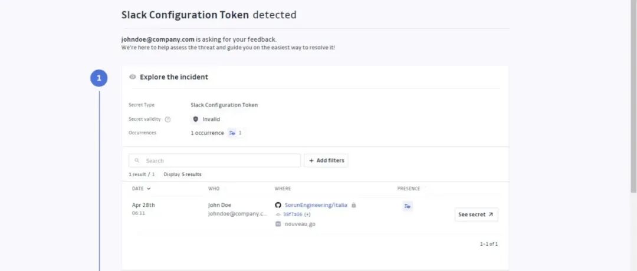
Task: Click the John Doe name cell
Action: click(220, 205)
